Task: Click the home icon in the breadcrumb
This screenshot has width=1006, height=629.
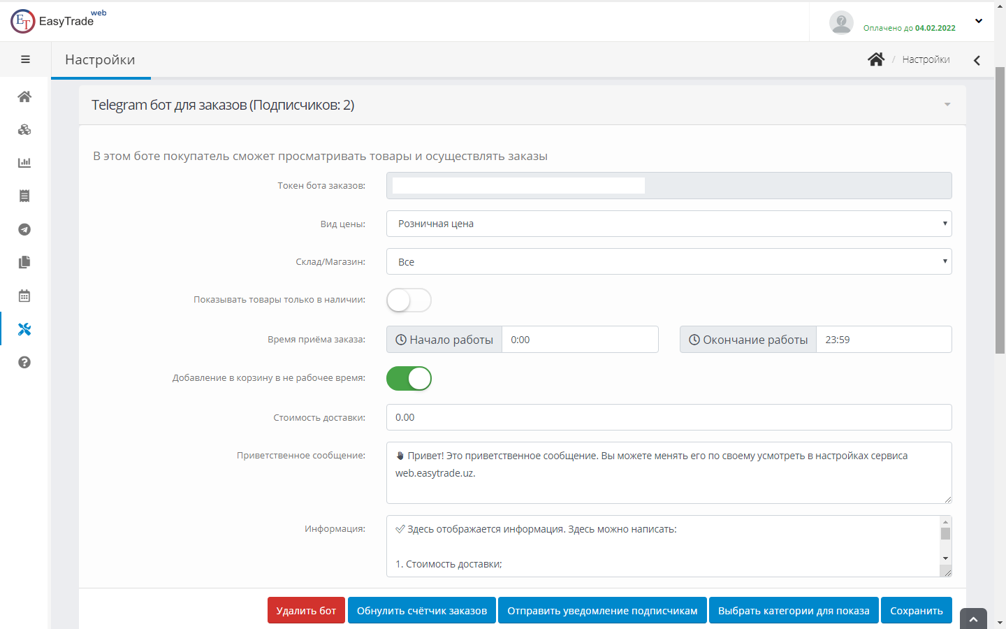Action: pos(876,59)
